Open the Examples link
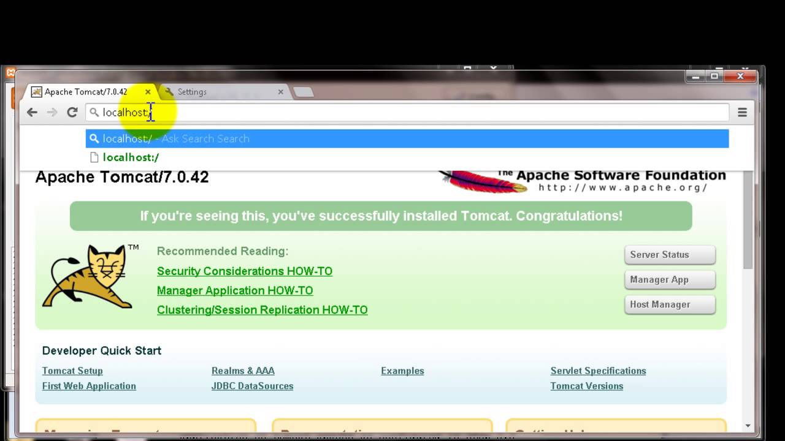The width and height of the screenshot is (785, 441). 402,371
